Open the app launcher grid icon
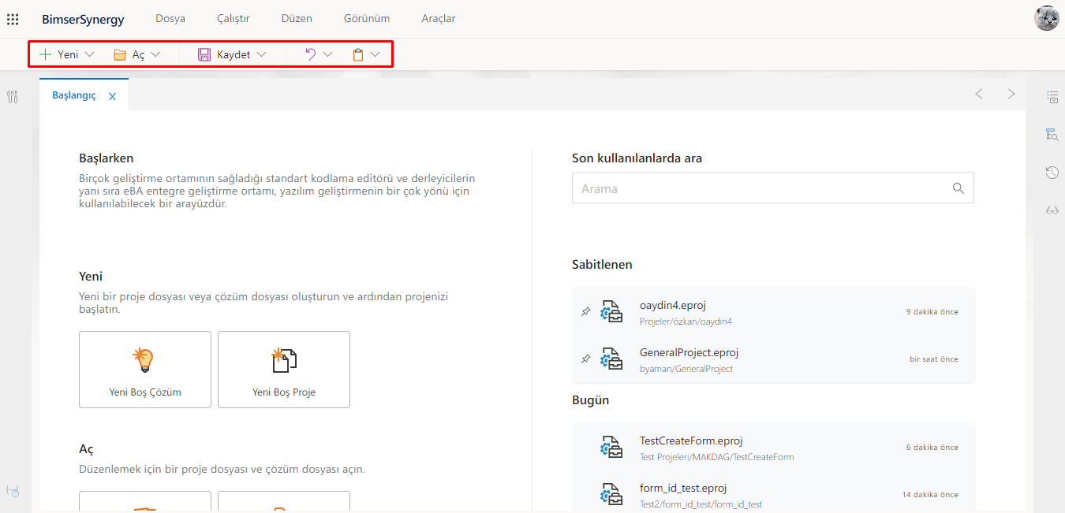 13,19
